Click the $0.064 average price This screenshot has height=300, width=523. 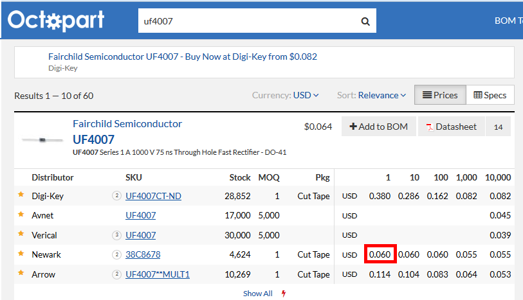tap(318, 127)
